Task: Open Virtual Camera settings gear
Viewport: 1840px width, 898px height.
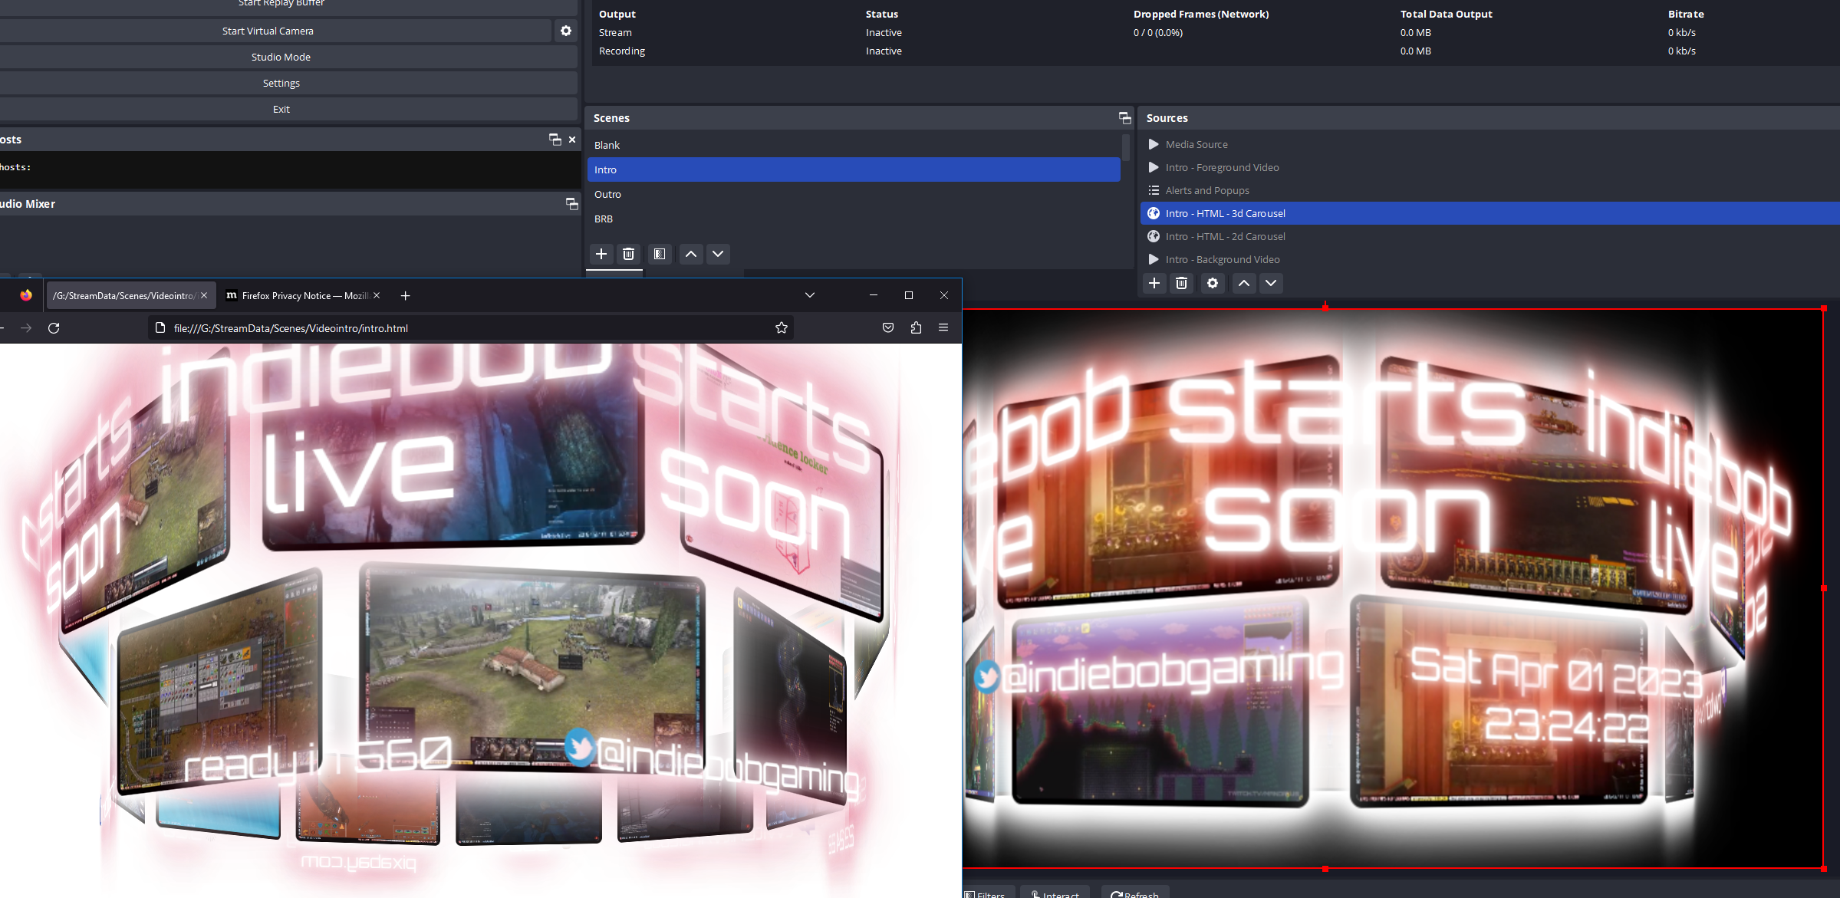Action: click(565, 31)
